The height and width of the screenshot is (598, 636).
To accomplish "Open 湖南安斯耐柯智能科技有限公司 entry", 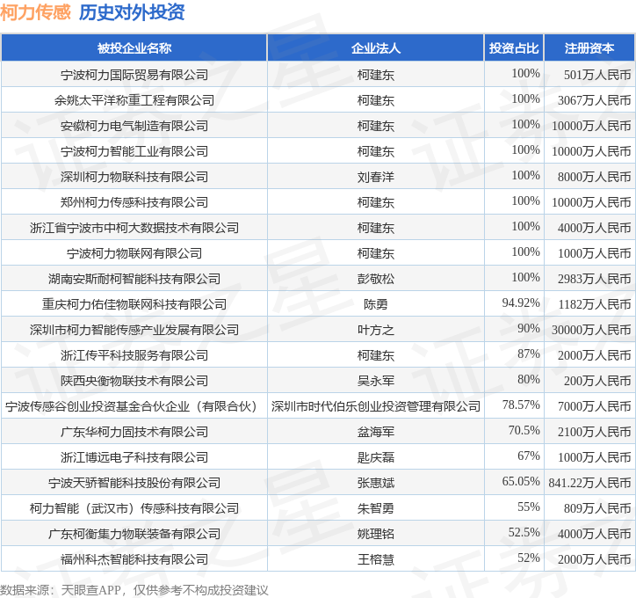I will [x=134, y=279].
